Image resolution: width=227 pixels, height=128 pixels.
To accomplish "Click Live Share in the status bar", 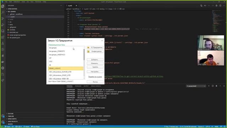I will [35, 127].
